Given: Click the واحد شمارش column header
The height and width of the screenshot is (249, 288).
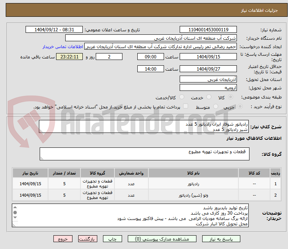Looking at the screenshot, I should tap(131, 173).
